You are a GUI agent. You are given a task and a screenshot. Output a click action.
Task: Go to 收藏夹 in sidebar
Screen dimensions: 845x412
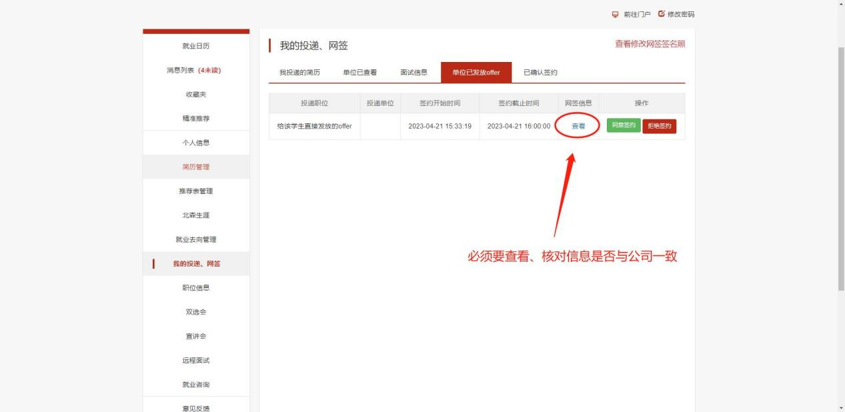pyautogui.click(x=196, y=95)
